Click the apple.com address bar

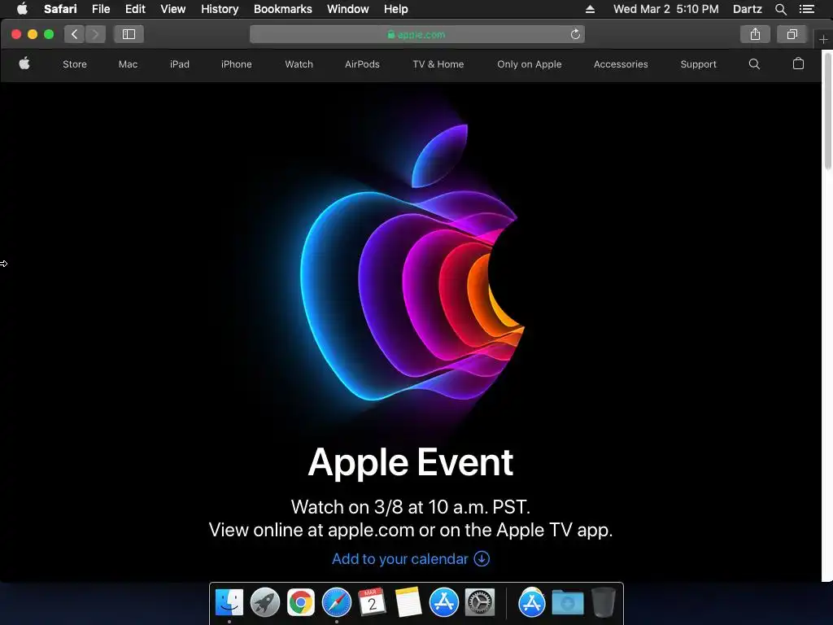[x=417, y=34]
